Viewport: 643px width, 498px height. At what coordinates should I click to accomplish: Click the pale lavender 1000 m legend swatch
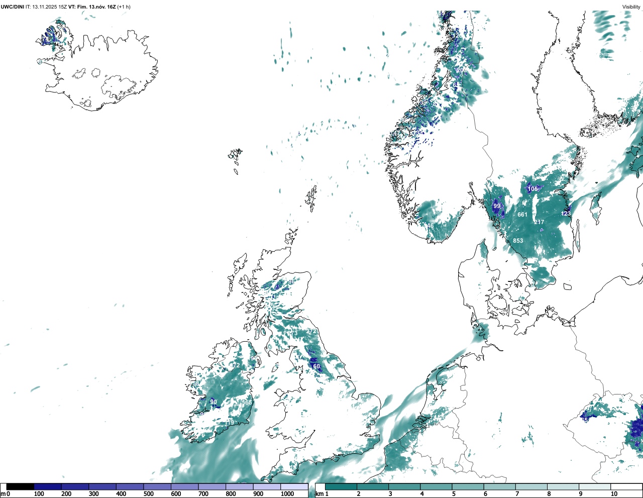tap(294, 486)
